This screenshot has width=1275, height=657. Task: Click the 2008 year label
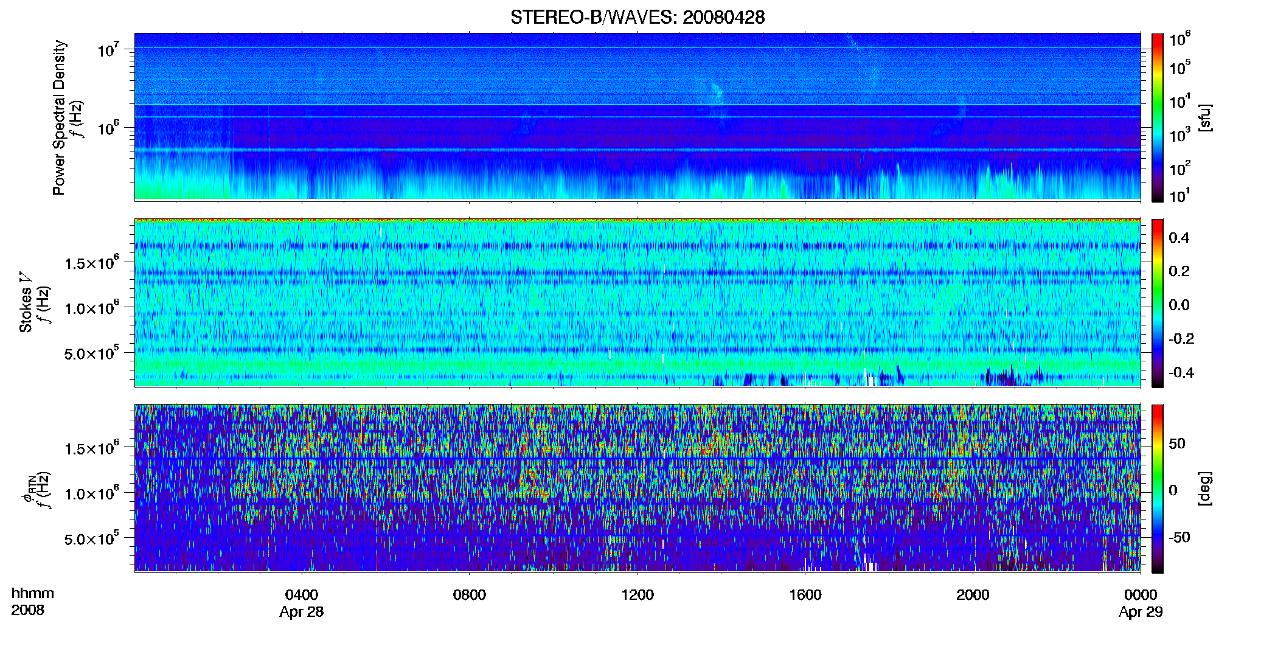point(27,610)
